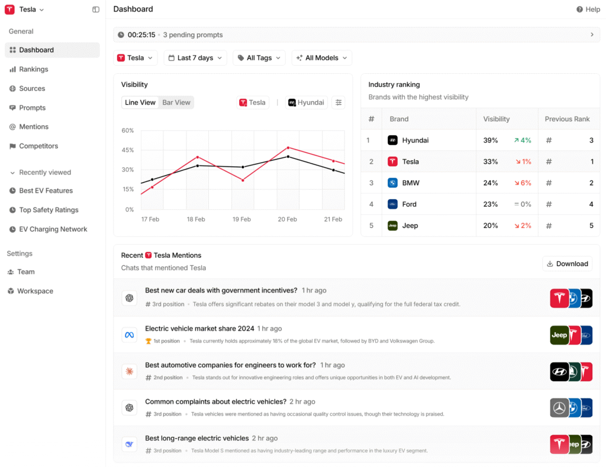The image size is (606, 467).
Task: Click the Tesla logo on the car deals row
Action: (x=559, y=298)
